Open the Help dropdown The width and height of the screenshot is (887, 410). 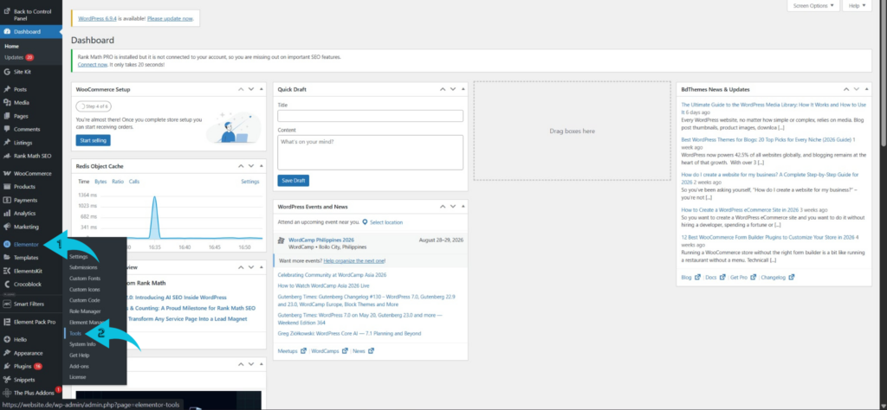[x=857, y=6]
